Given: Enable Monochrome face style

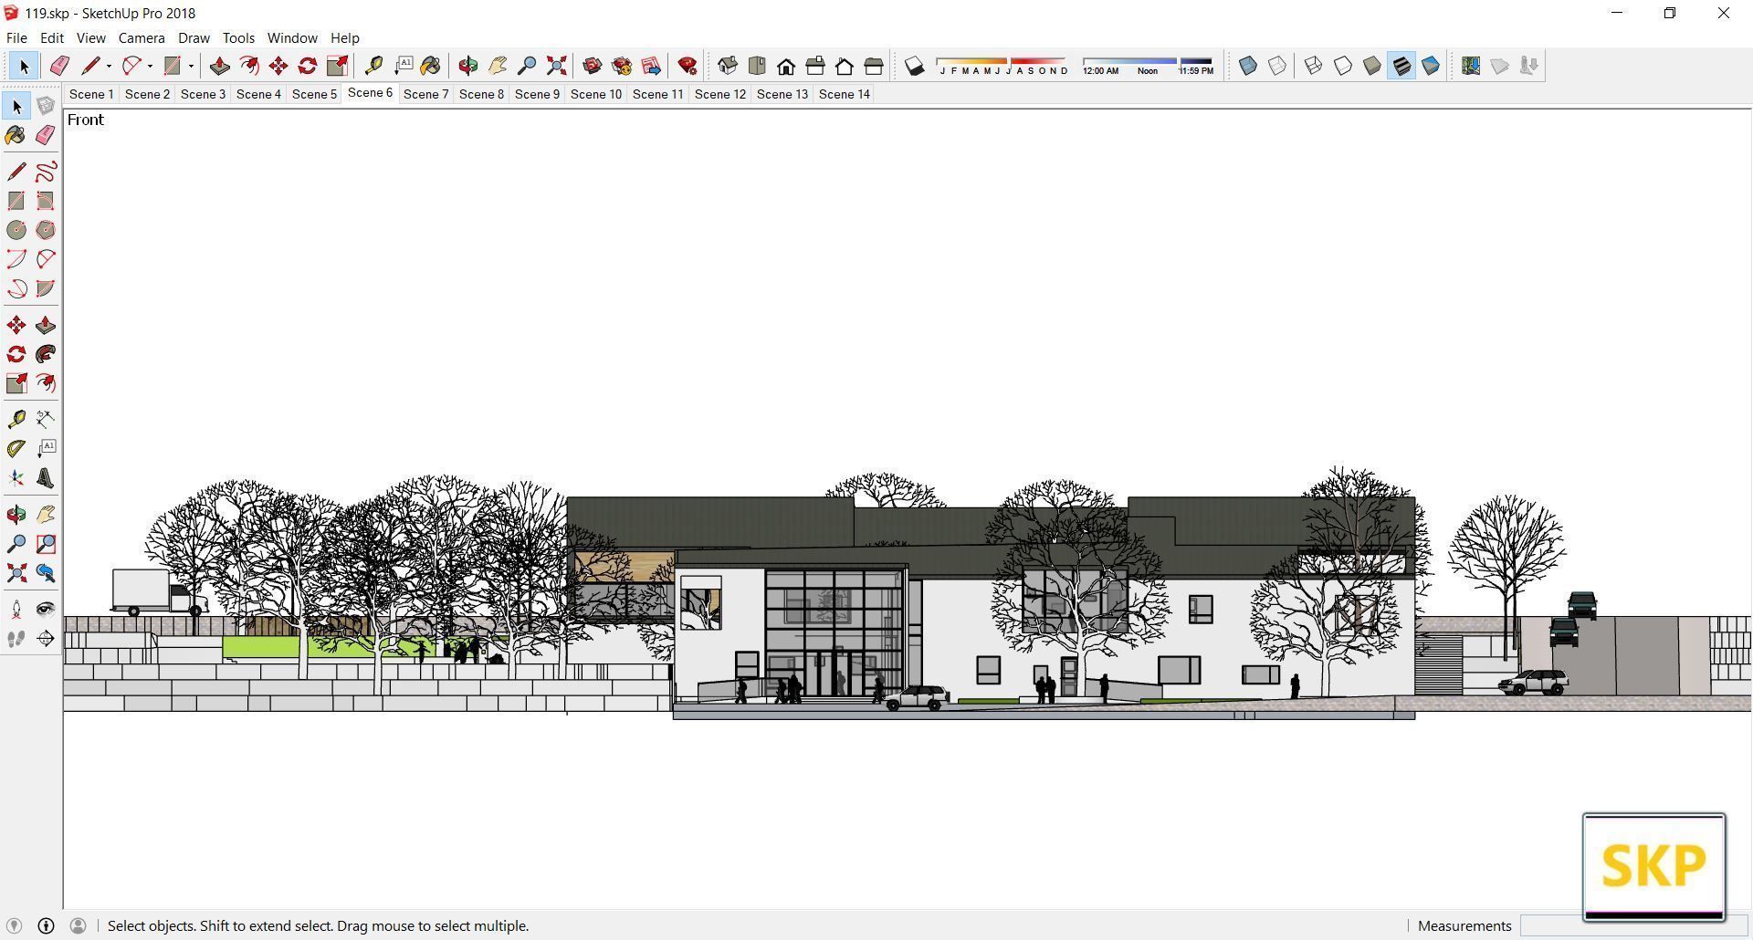Looking at the screenshot, I should point(1431,66).
